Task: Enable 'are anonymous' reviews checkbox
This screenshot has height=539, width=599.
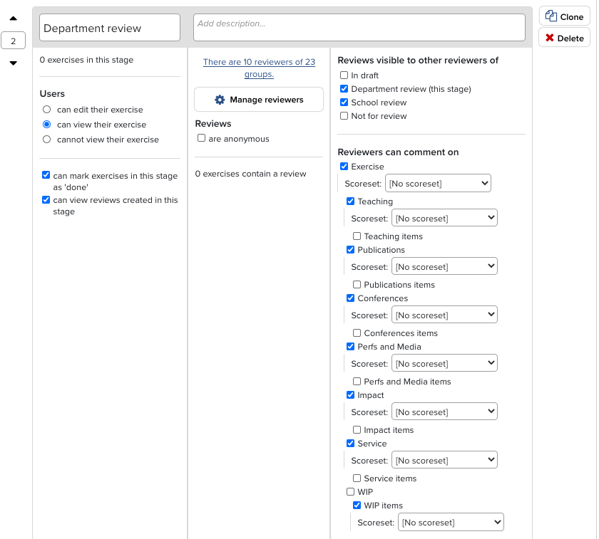Action: (x=202, y=139)
